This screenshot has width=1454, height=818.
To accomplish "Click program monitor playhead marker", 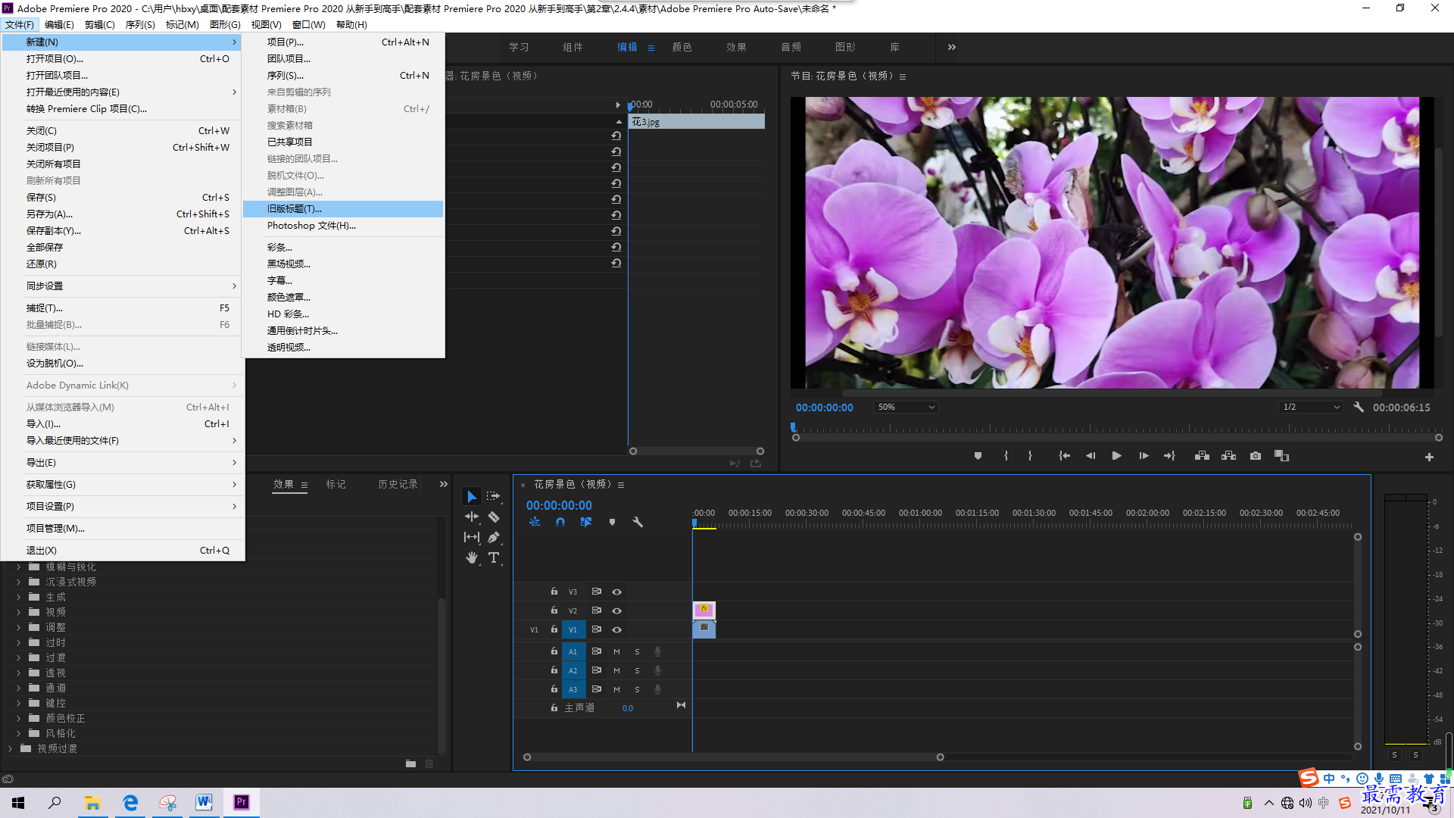I will coord(793,427).
